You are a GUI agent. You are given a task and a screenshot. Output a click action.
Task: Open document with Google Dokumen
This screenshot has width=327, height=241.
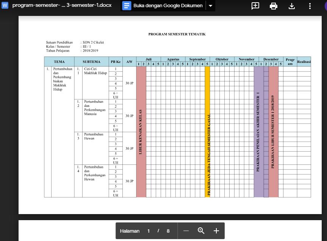(x=168, y=6)
